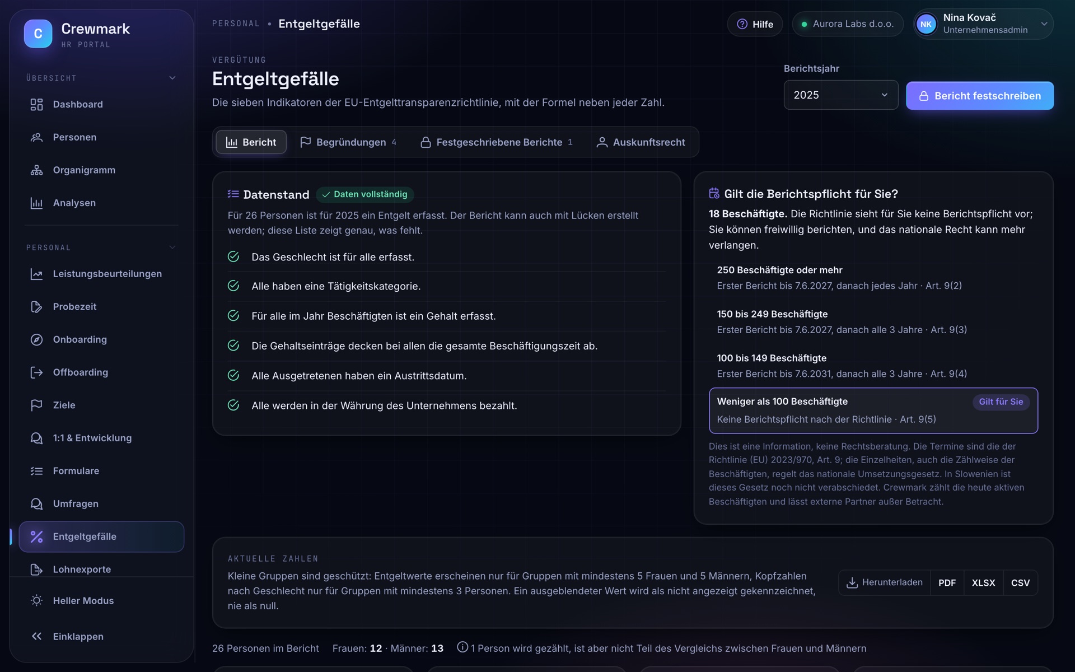The image size is (1075, 672).
Task: Open Dashboard from the sidebar
Action: (101, 104)
